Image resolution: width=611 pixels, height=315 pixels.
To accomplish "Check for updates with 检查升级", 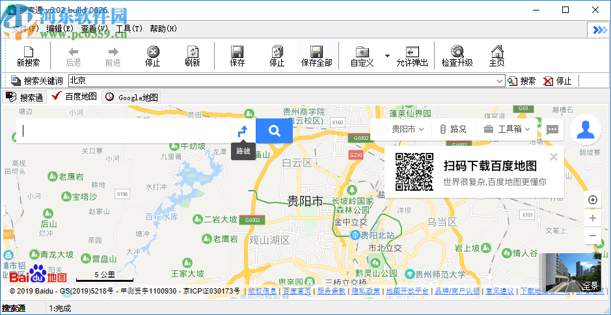I will (457, 57).
